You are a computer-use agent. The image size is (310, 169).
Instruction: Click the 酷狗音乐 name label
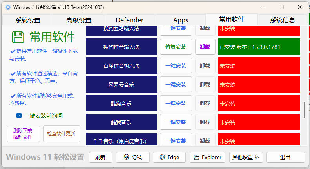pyautogui.click(x=121, y=103)
